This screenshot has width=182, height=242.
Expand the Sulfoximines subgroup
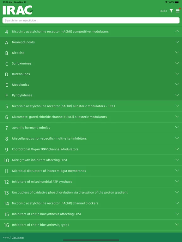[91, 63]
